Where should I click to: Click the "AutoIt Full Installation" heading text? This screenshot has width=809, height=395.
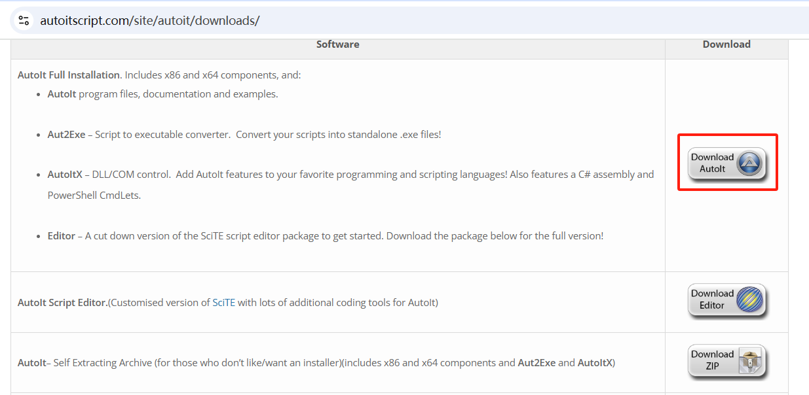(x=69, y=75)
